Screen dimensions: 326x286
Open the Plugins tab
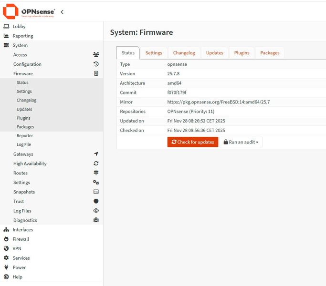pos(242,53)
